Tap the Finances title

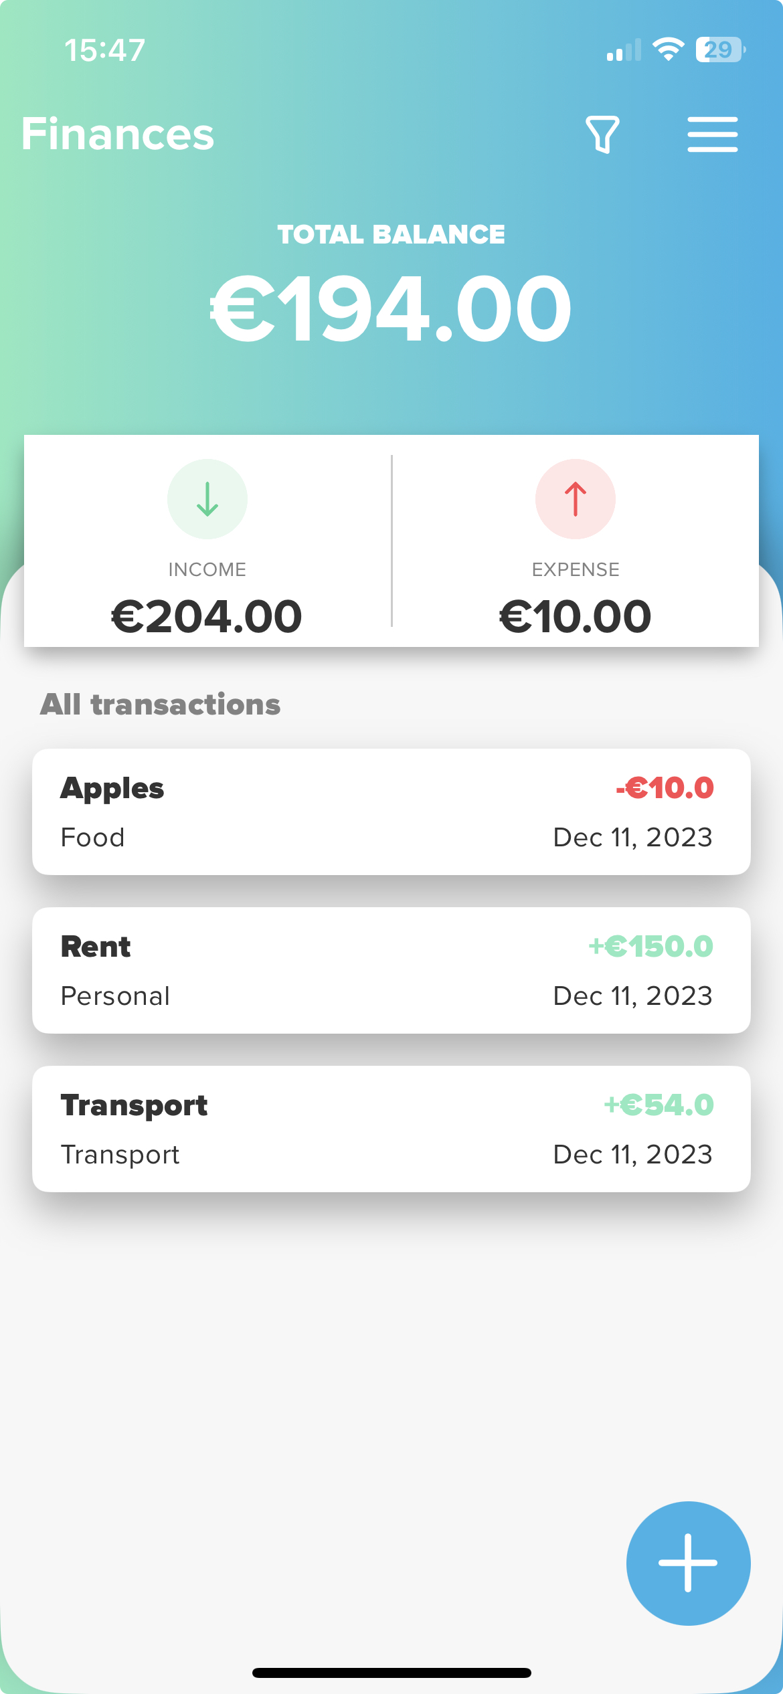point(118,134)
